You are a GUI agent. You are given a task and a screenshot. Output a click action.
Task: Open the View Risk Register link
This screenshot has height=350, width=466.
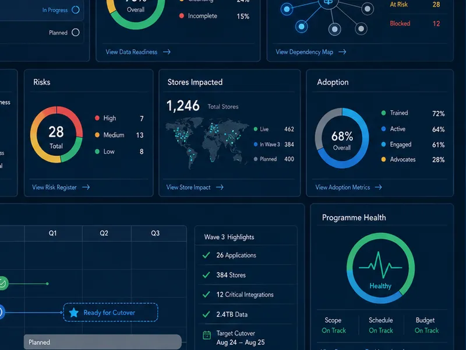[61, 187]
